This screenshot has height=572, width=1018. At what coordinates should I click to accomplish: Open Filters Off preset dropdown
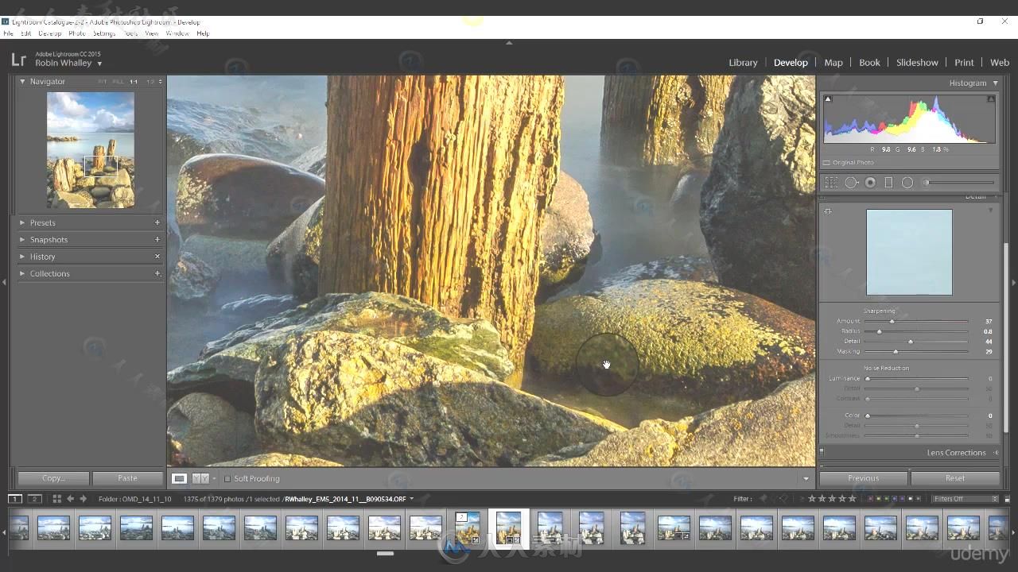click(x=966, y=499)
